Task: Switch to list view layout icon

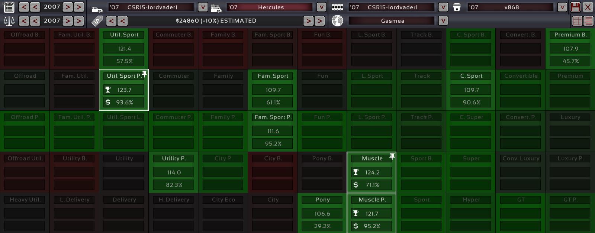Action: click(x=588, y=21)
